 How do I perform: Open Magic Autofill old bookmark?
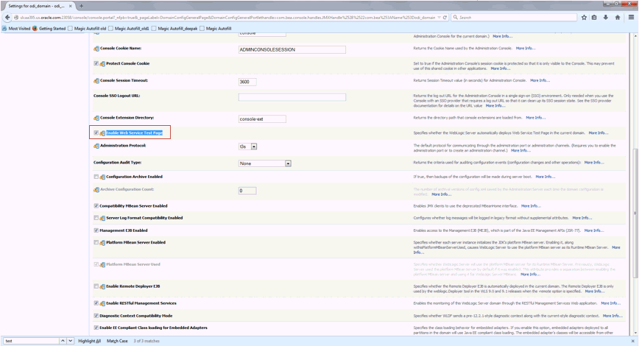pyautogui.click(x=87, y=29)
